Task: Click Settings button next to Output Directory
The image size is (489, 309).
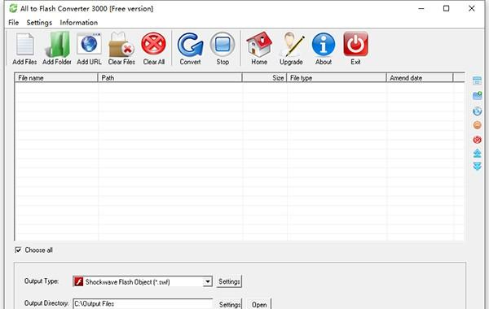Action: coord(229,304)
